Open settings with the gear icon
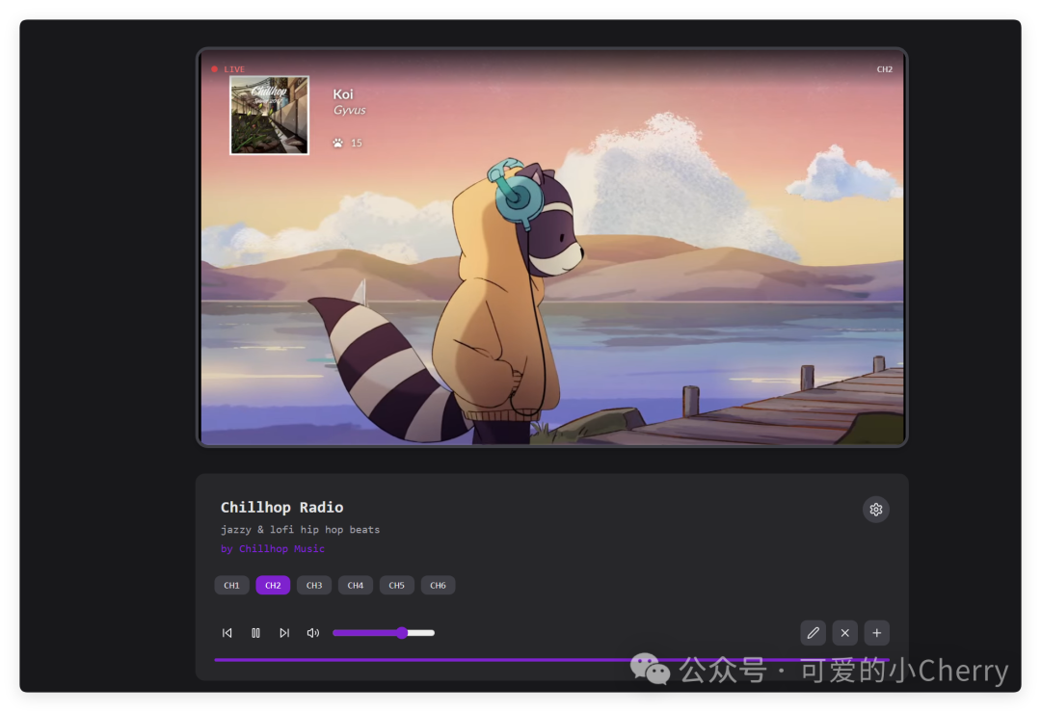 [x=875, y=509]
